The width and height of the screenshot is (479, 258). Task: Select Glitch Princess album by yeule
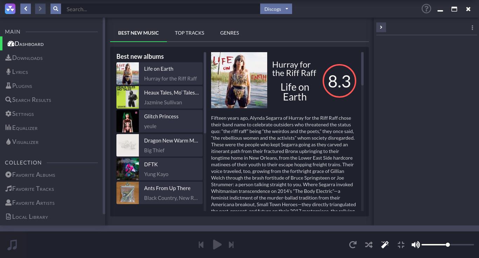(x=160, y=121)
